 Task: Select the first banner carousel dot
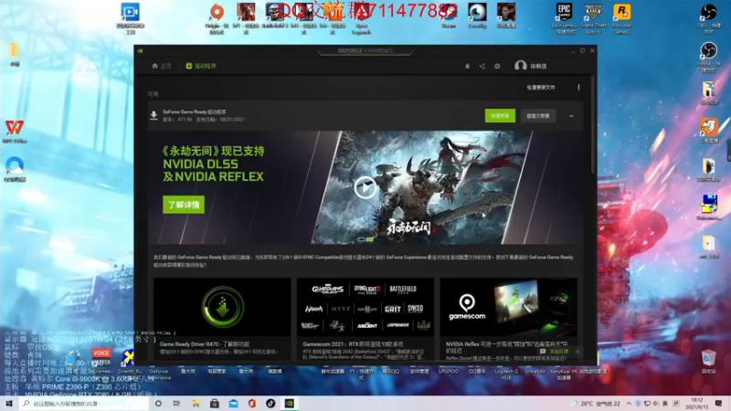(x=361, y=239)
